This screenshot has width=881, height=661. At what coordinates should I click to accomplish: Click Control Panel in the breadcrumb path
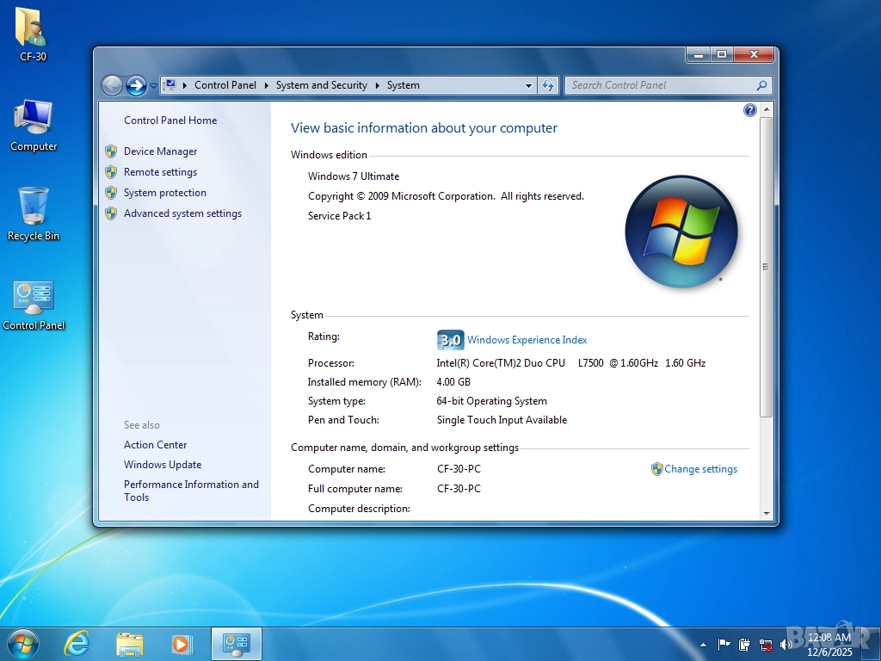(225, 85)
